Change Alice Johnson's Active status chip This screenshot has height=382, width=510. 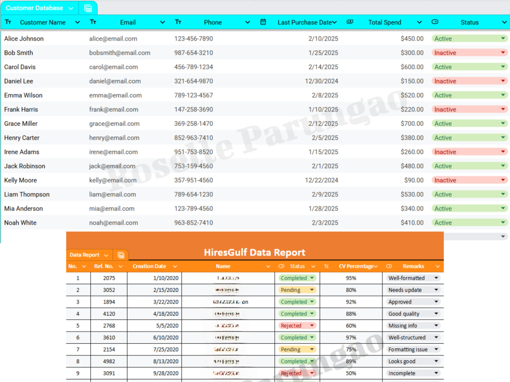(x=470, y=39)
